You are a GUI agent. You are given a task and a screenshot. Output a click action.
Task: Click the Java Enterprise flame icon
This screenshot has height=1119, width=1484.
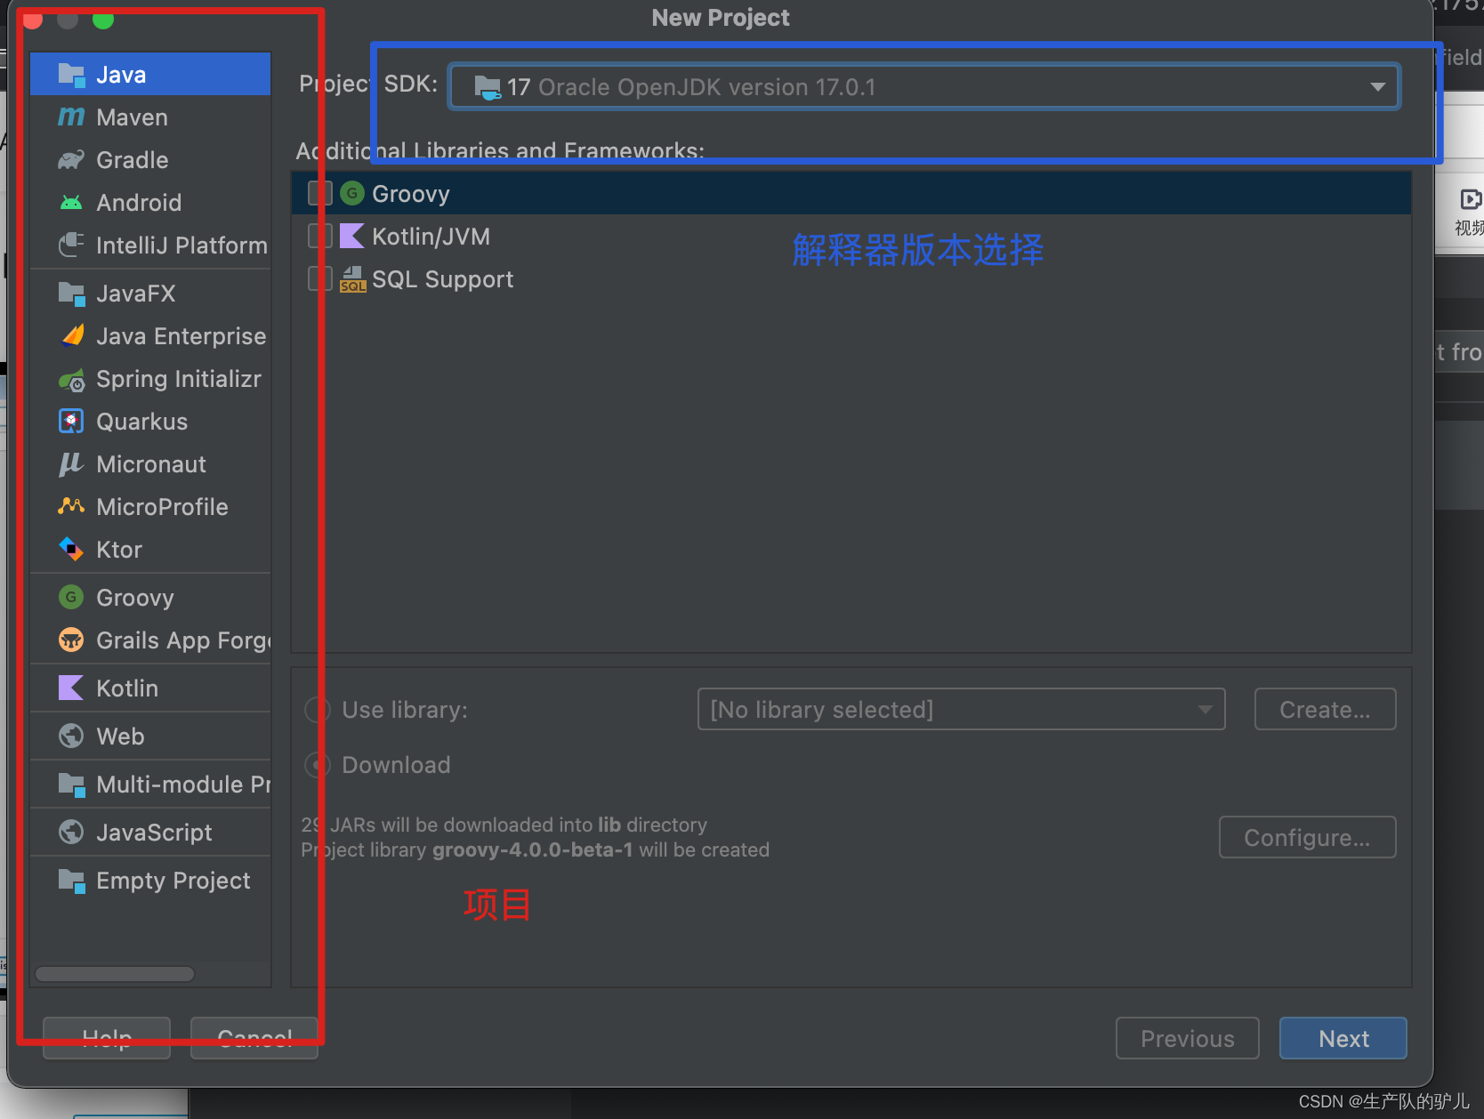(x=72, y=335)
